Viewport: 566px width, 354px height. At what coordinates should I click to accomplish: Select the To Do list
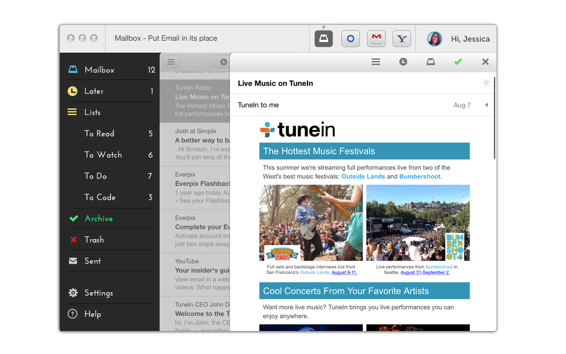pos(111,176)
